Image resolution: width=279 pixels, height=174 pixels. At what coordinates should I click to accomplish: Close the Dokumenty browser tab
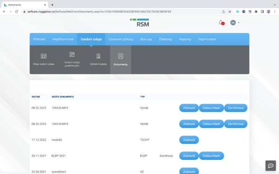[45, 5]
